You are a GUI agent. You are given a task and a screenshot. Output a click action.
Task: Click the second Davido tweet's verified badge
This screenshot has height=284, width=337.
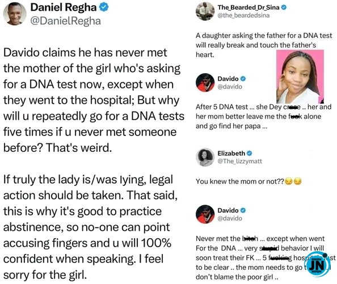click(243, 210)
